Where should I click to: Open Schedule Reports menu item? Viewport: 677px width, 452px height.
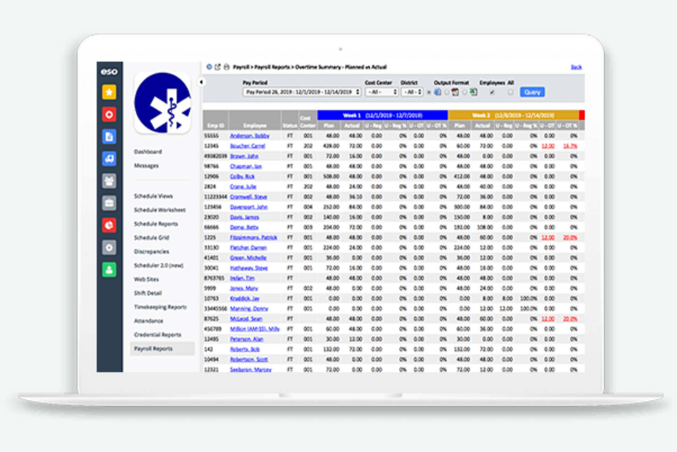(x=156, y=224)
